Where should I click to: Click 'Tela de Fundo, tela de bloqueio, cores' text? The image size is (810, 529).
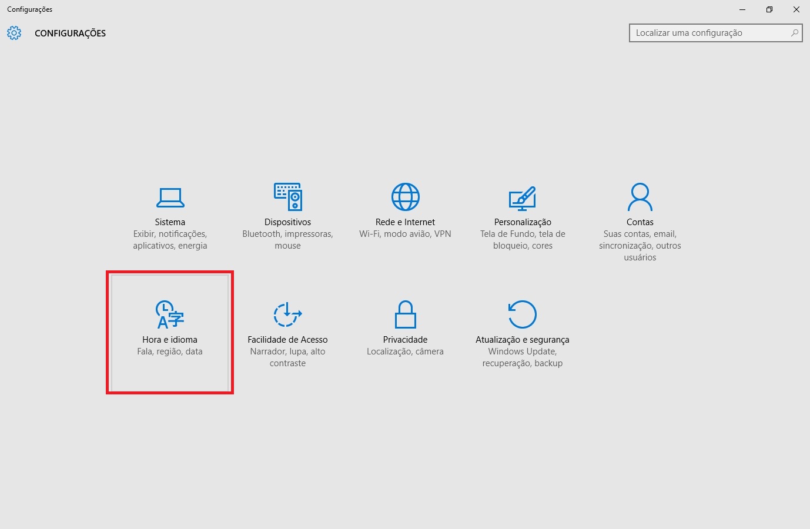pos(523,240)
